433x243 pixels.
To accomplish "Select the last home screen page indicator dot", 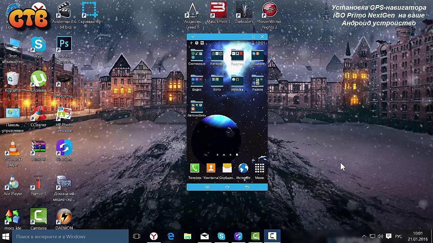I will (237, 155).
